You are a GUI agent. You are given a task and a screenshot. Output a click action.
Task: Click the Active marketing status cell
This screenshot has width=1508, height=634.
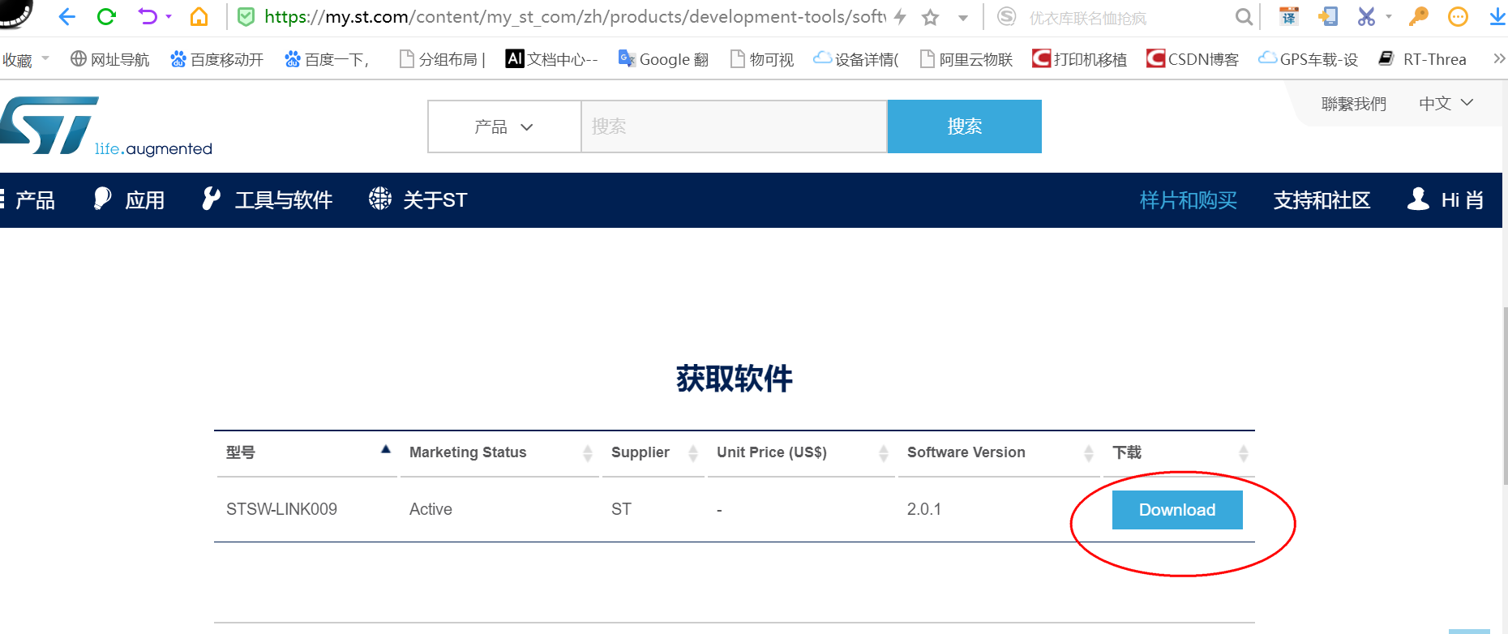pos(431,509)
